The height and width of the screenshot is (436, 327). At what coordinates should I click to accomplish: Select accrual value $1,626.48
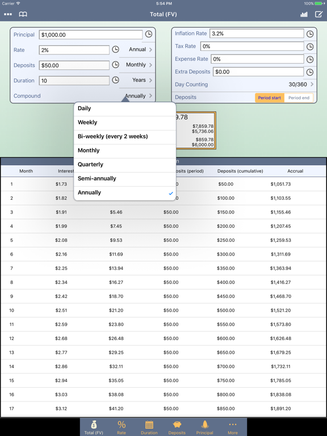point(280,338)
